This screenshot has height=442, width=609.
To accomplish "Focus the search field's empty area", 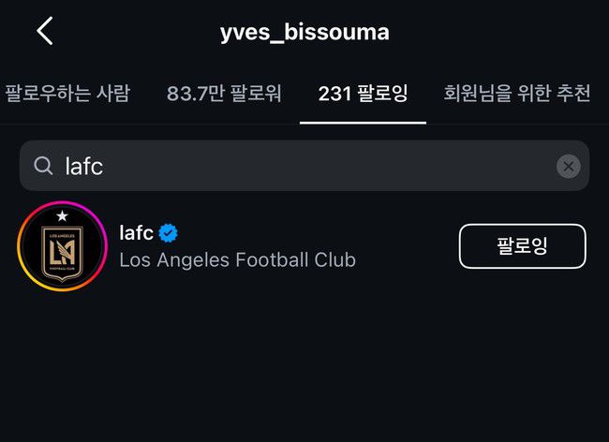I will [x=328, y=166].
